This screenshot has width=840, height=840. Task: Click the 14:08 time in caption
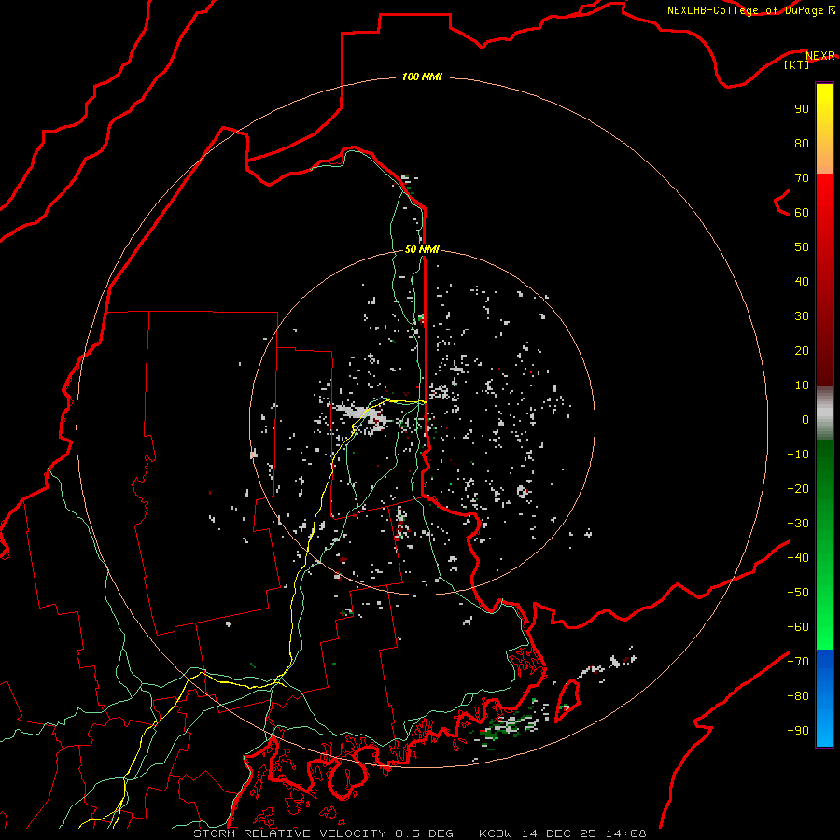pyautogui.click(x=625, y=833)
